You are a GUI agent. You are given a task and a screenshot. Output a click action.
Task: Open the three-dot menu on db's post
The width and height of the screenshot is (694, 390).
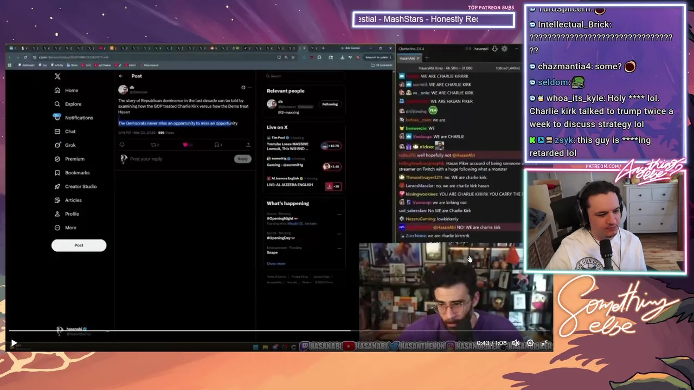tap(249, 88)
